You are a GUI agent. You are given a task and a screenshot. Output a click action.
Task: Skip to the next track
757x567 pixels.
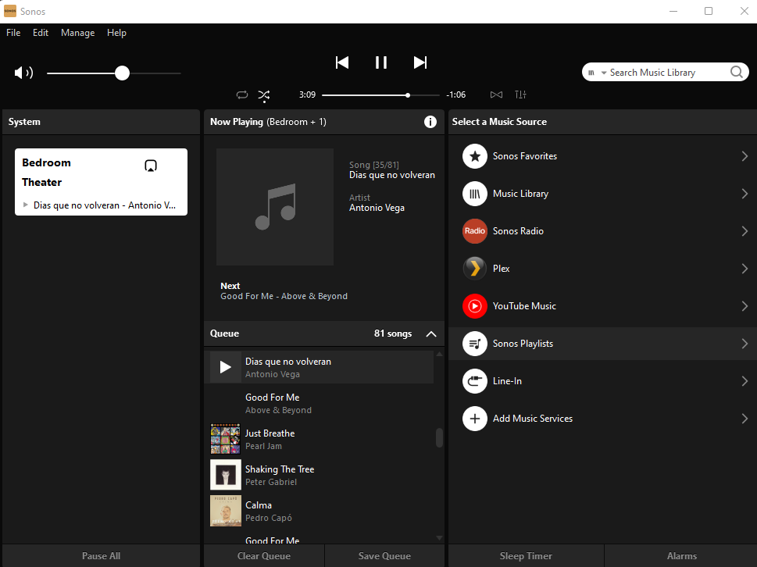tap(420, 62)
